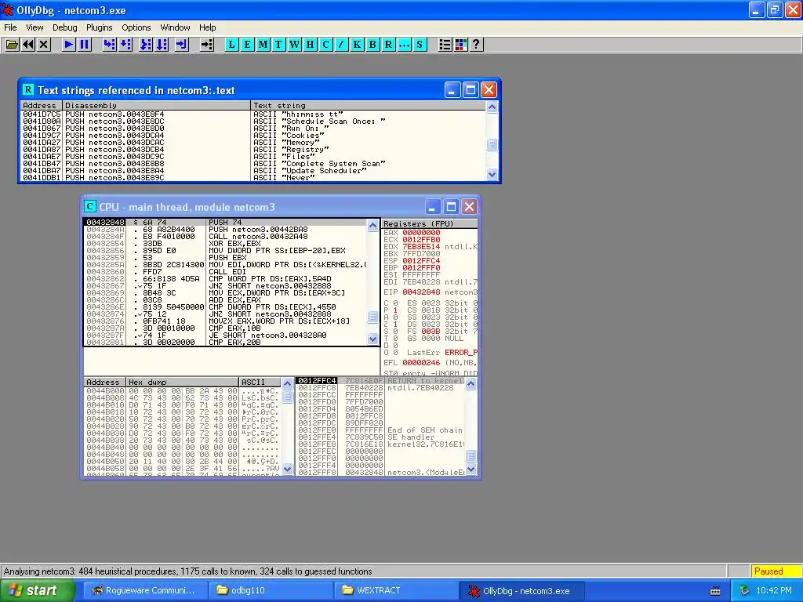The width and height of the screenshot is (803, 602).
Task: Open the Plugins menu
Action: [x=99, y=27]
